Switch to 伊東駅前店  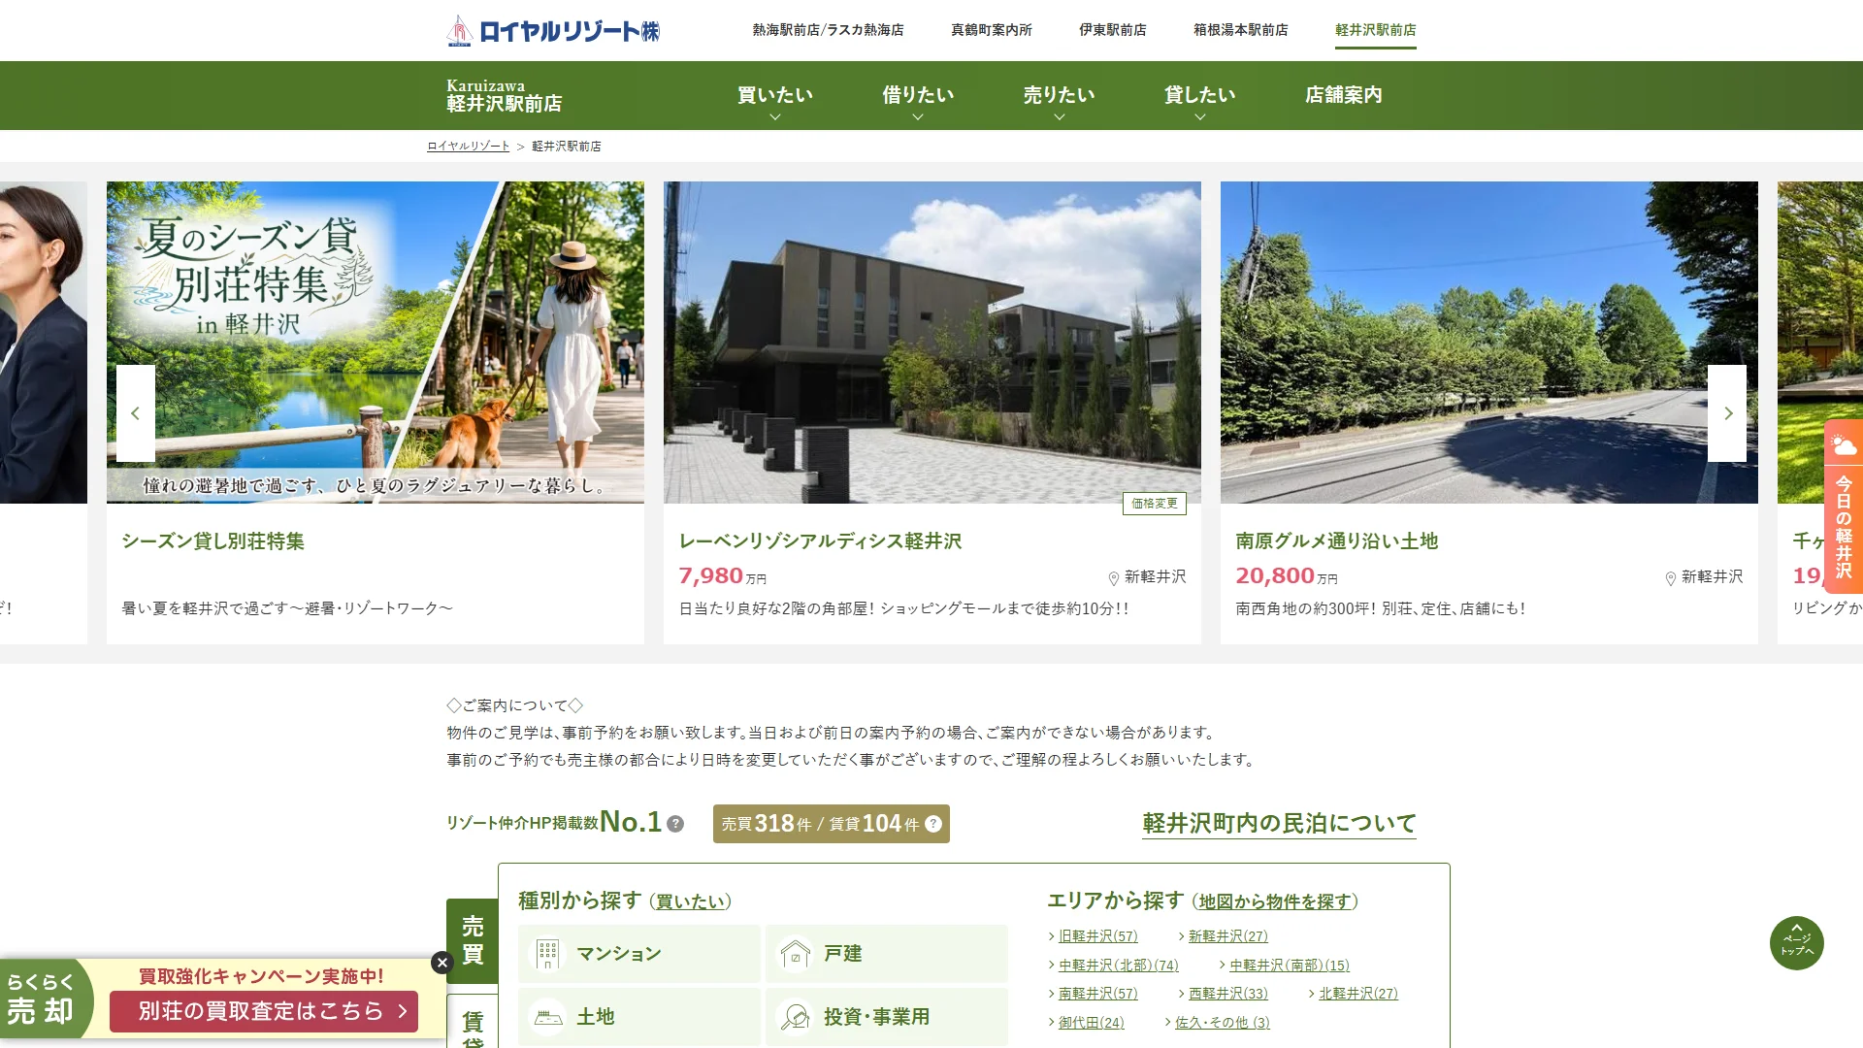pos(1113,30)
